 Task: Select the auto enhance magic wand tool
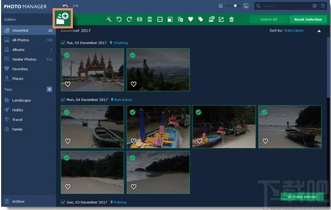tap(109, 19)
